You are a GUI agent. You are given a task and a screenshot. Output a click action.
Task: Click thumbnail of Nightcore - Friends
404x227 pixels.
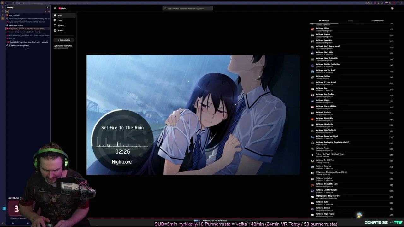[x=312, y=209]
